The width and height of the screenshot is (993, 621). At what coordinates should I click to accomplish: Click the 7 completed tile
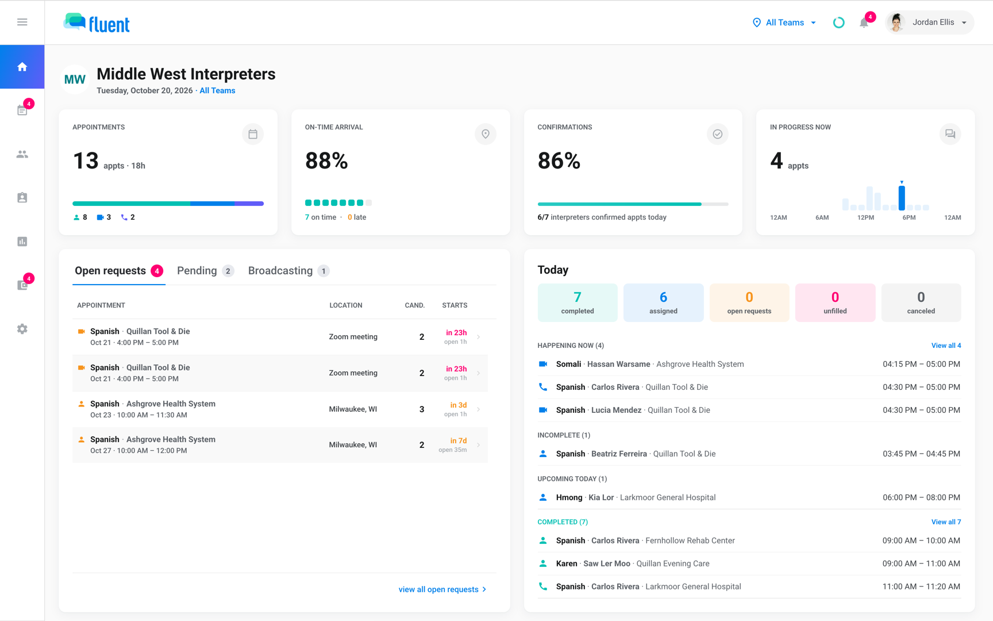tap(578, 302)
